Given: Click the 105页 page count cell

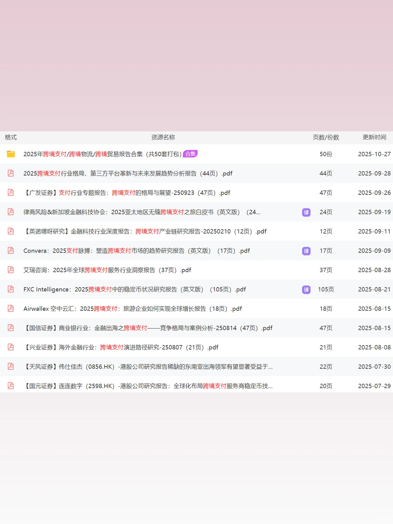Looking at the screenshot, I should pyautogui.click(x=326, y=289).
